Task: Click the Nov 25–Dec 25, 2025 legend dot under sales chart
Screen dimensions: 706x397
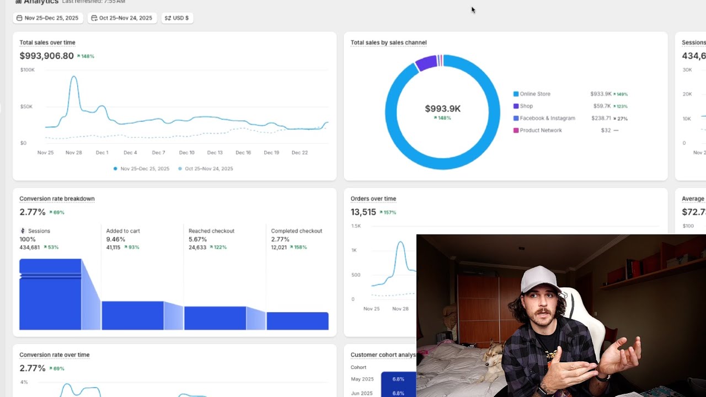Action: tap(115, 169)
